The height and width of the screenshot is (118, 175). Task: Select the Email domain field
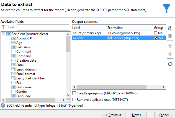26,69
